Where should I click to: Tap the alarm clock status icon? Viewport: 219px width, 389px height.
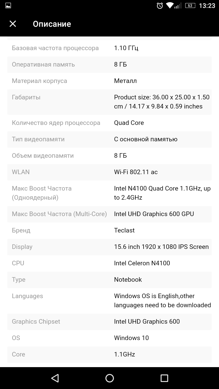[x=160, y=5]
